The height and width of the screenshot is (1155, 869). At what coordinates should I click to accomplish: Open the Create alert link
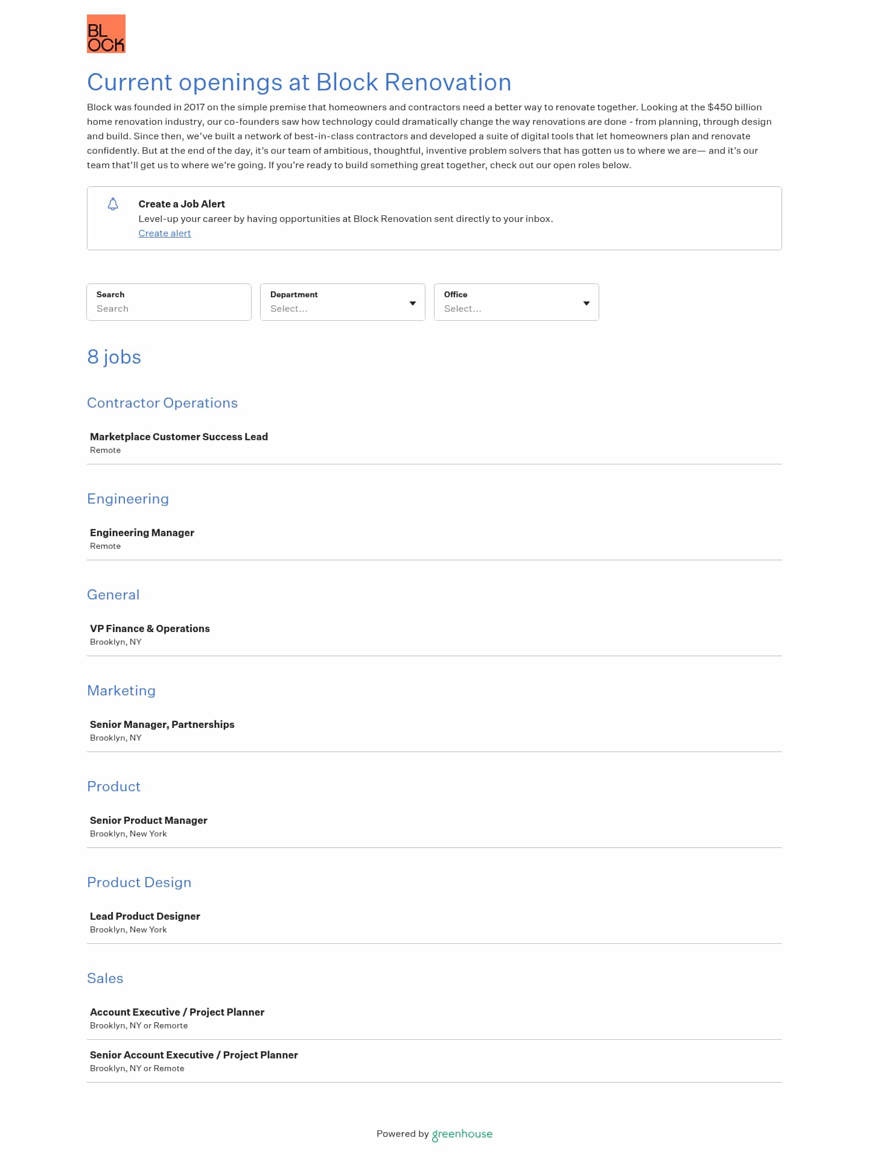tap(165, 233)
